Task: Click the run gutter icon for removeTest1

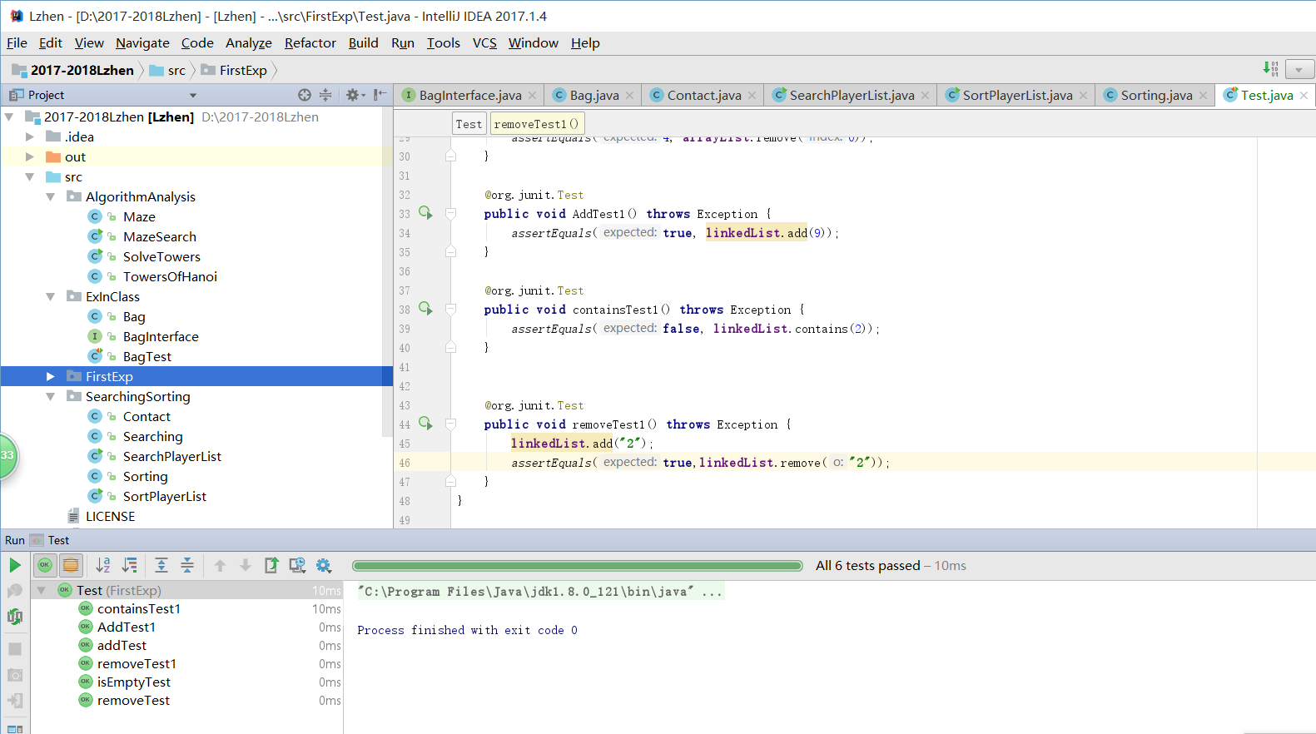Action: [x=425, y=424]
